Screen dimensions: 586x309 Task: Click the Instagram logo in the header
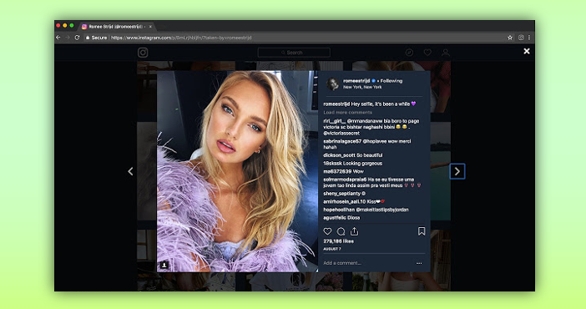[x=143, y=53]
